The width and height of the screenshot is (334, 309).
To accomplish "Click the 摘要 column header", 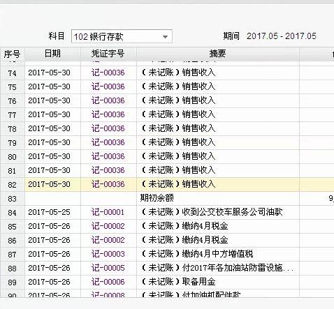I will 217,54.
